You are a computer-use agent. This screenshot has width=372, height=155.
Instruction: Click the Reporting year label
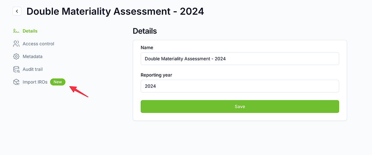point(156,75)
